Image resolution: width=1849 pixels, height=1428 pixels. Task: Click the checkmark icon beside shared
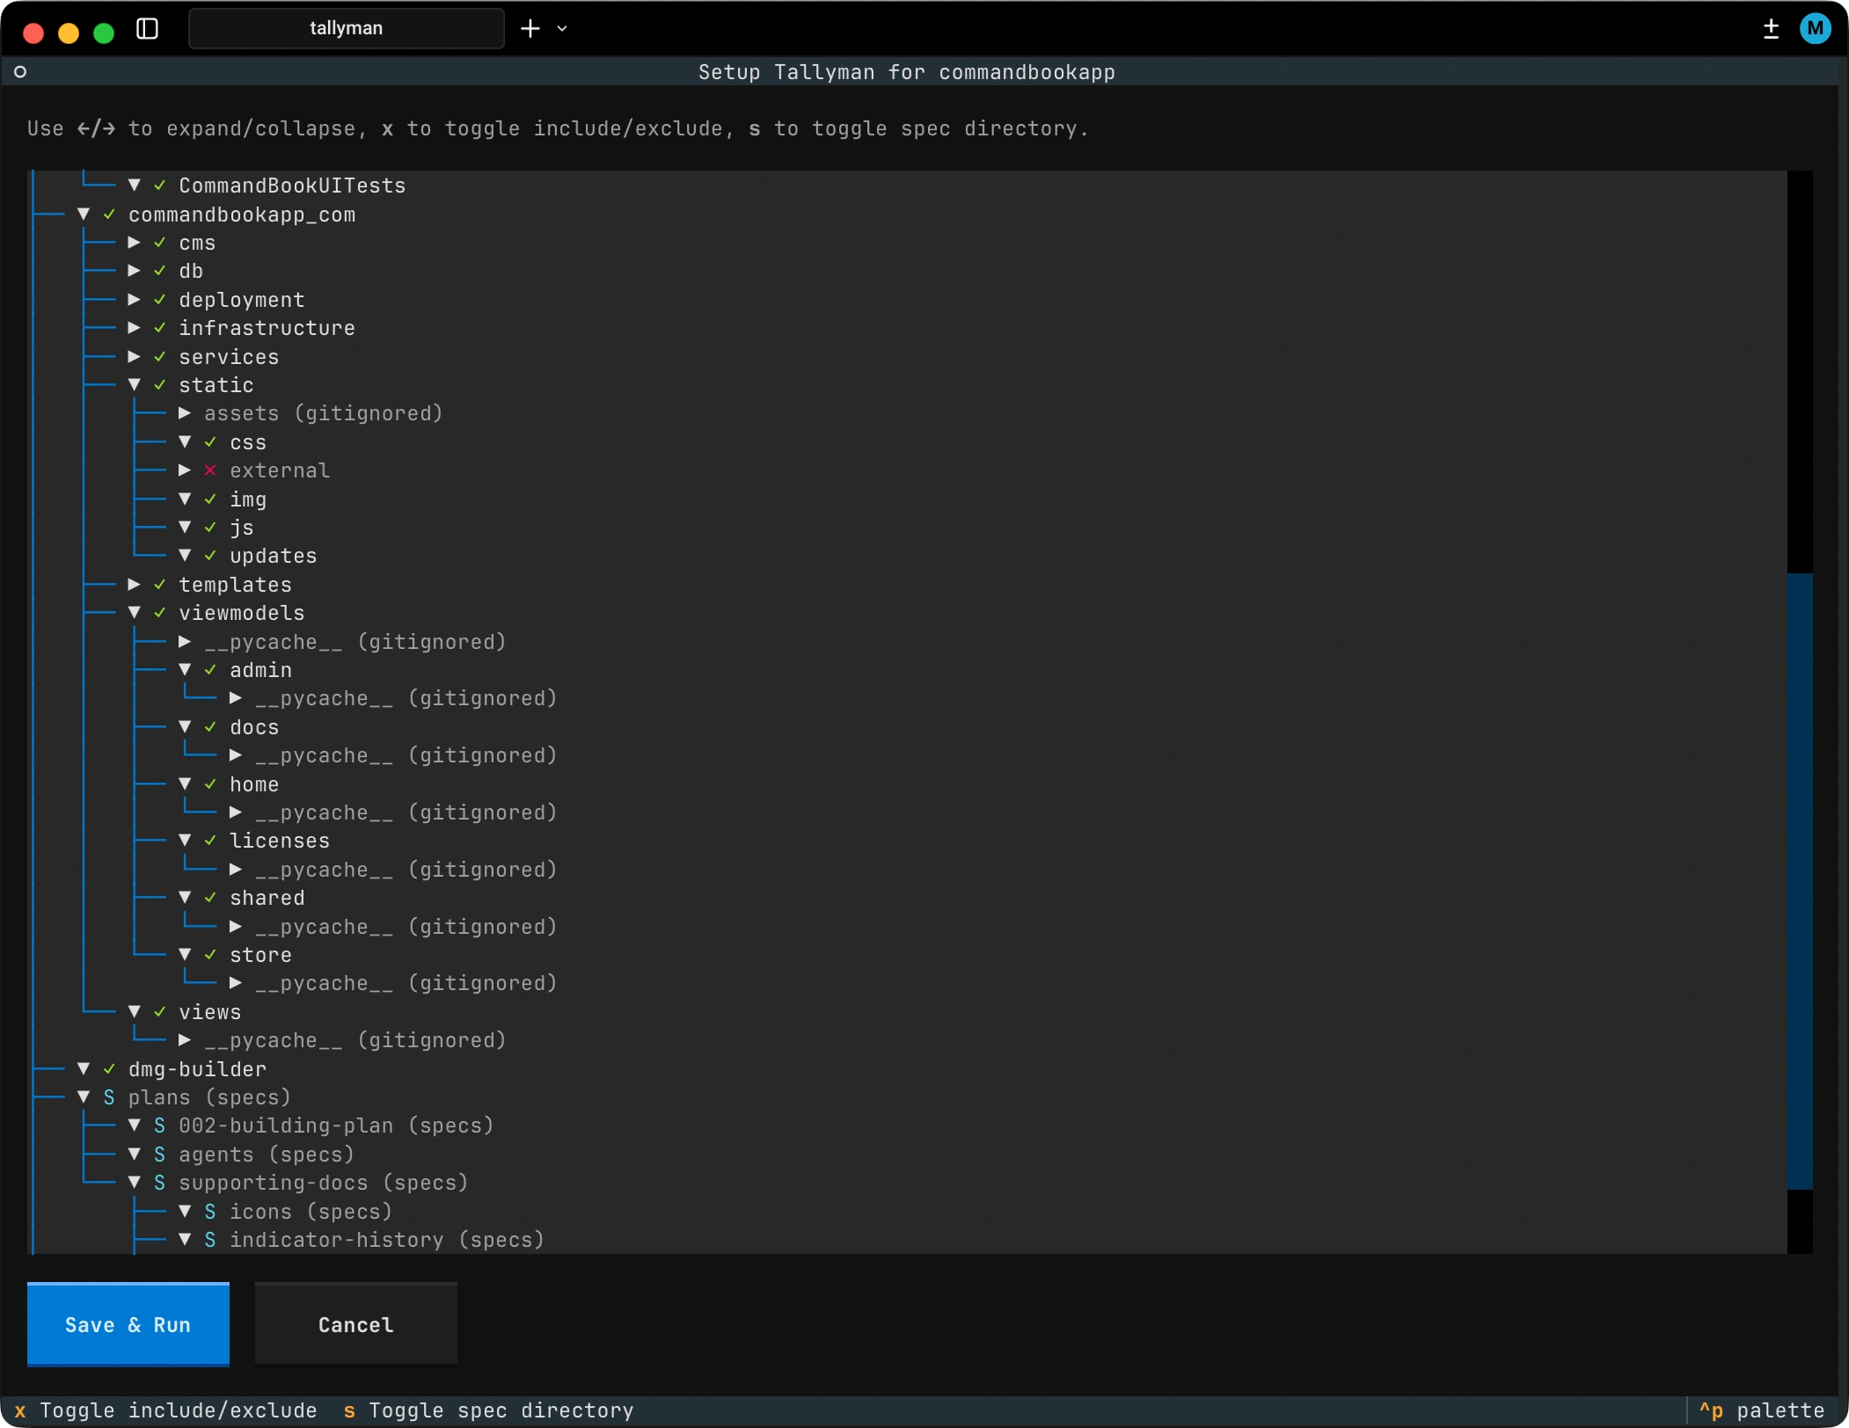pyautogui.click(x=210, y=898)
